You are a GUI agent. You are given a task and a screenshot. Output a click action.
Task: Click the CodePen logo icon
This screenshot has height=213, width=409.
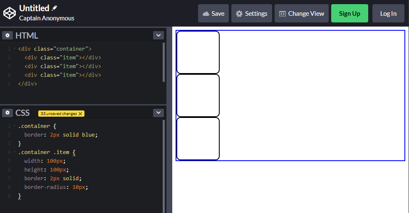click(x=10, y=13)
